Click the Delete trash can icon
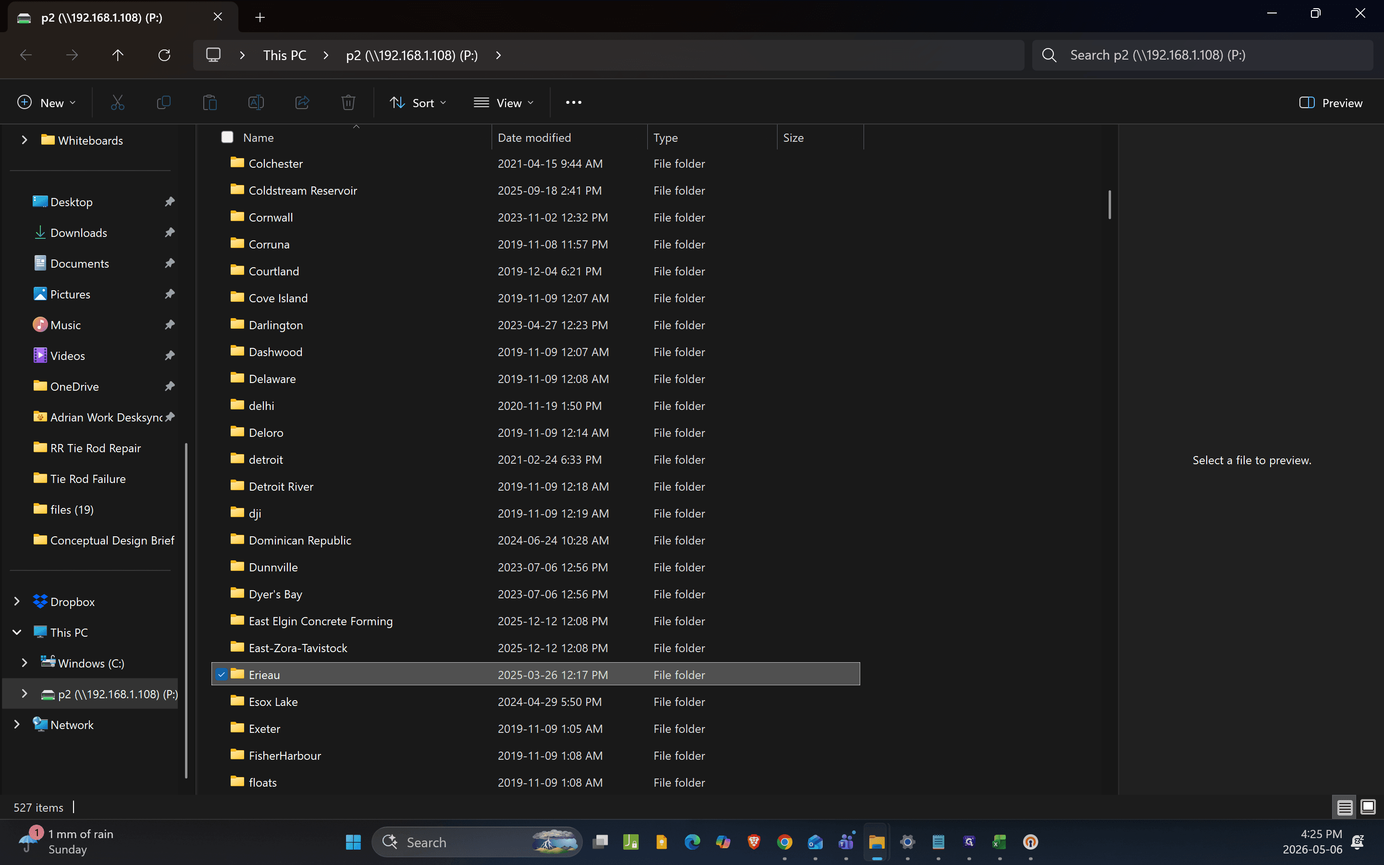Screen dimensions: 1384x865 [x=348, y=103]
